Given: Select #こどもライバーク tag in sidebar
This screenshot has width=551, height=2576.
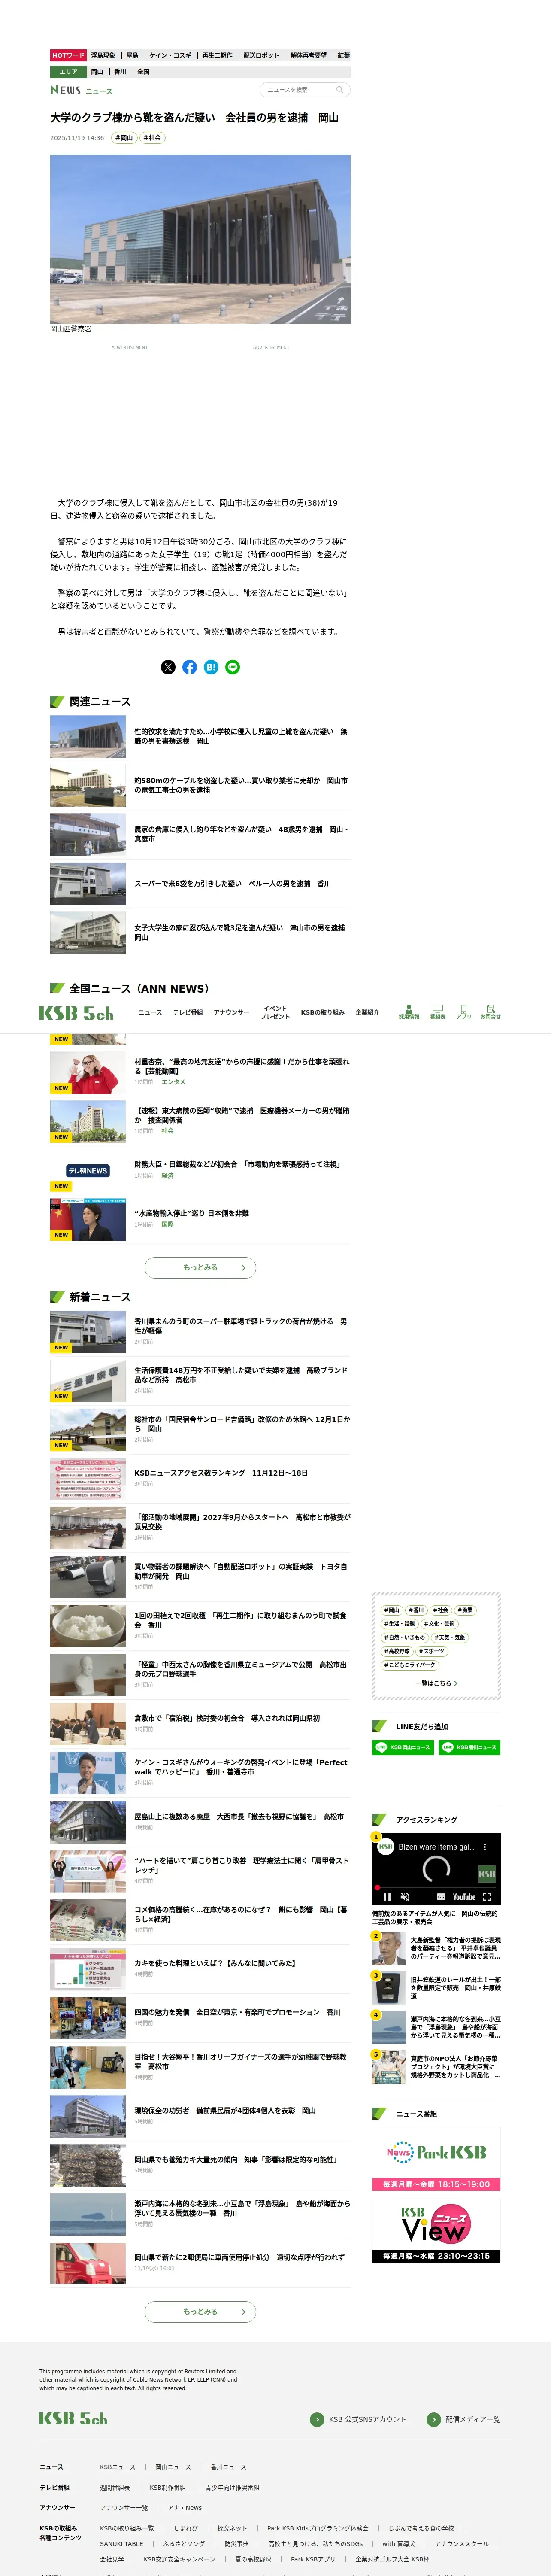Looking at the screenshot, I should pyautogui.click(x=410, y=1664).
